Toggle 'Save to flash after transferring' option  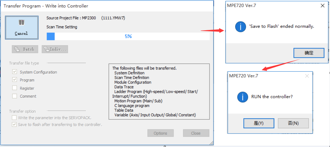coord(14,125)
